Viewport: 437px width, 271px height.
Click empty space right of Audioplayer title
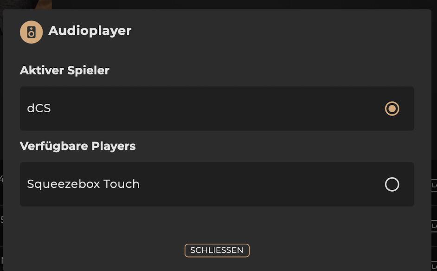[279, 31]
